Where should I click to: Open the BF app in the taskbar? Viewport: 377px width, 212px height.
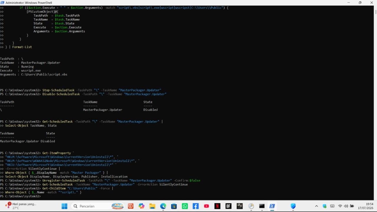(x=228, y=206)
